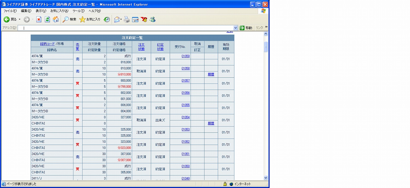Click the vertical scrollbar up arrow
410x188 pixels.
pos(266,34)
